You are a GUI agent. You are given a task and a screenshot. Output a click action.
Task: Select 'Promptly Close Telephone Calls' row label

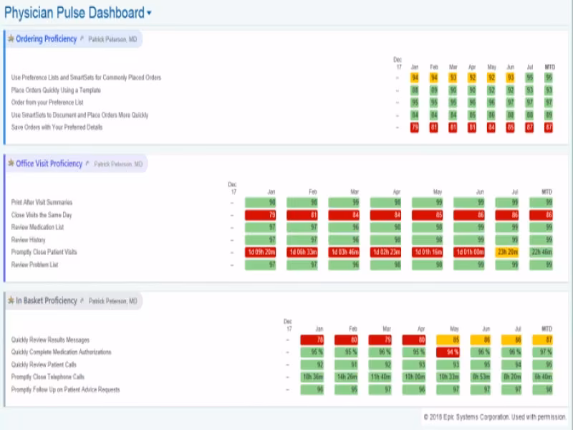pos(47,377)
